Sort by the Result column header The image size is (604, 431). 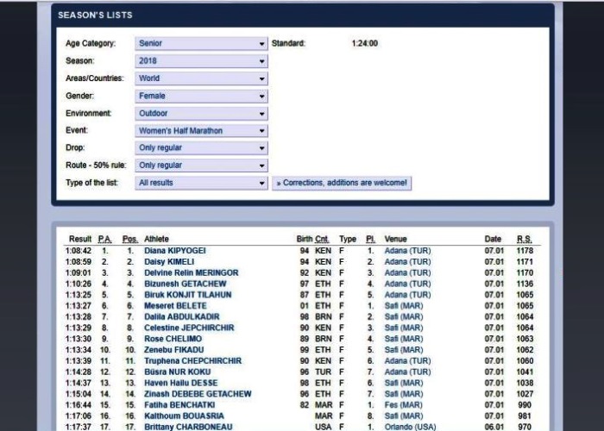80,239
